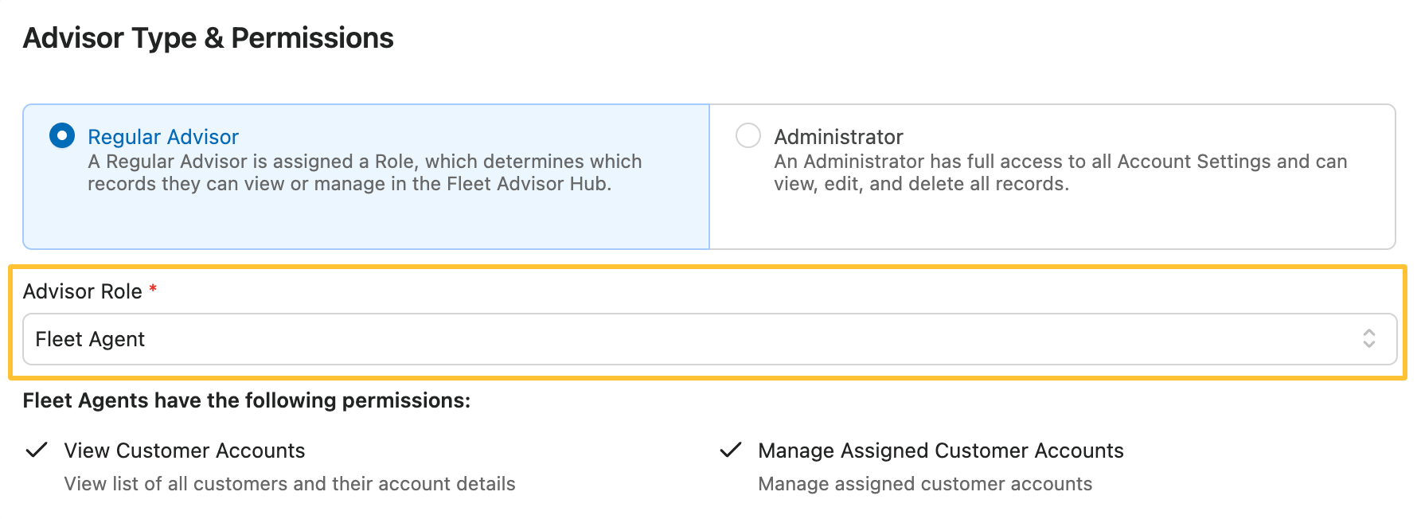Click the red required asterisk next to Advisor Role

pos(153,289)
